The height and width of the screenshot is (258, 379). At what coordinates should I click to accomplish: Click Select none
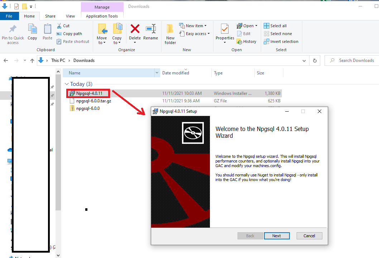[x=278, y=34]
